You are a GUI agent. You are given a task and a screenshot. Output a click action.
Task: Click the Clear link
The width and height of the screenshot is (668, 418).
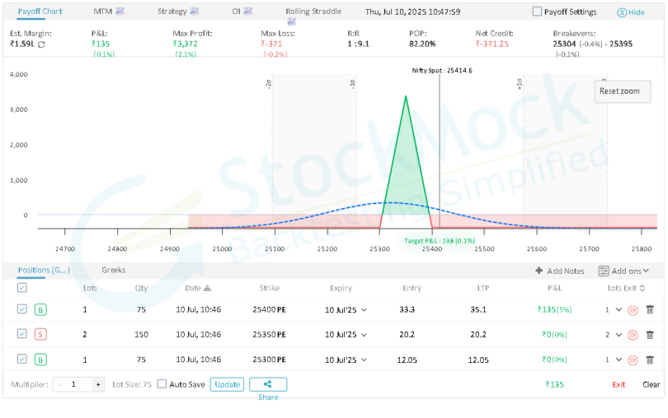point(652,384)
